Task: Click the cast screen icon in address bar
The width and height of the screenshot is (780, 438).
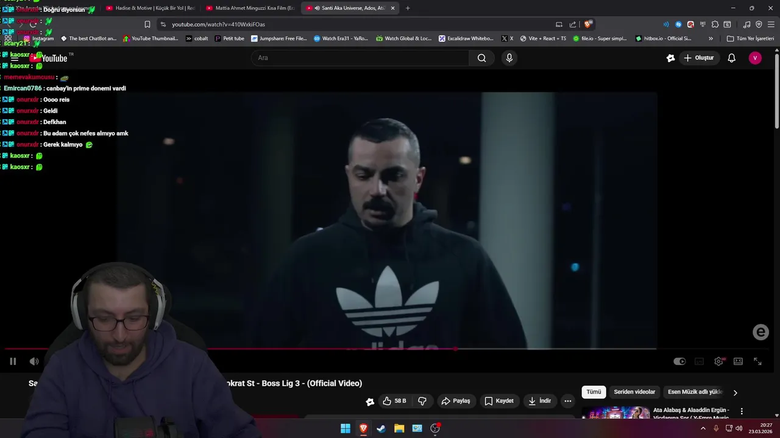Action: 559,24
